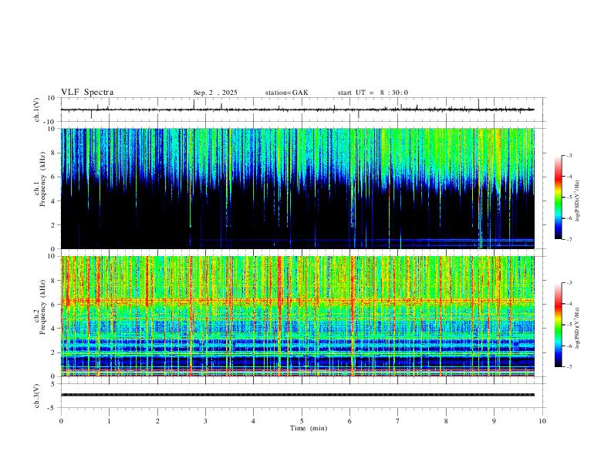Click the '-3' tick of ch.1 color bar

[569, 155]
